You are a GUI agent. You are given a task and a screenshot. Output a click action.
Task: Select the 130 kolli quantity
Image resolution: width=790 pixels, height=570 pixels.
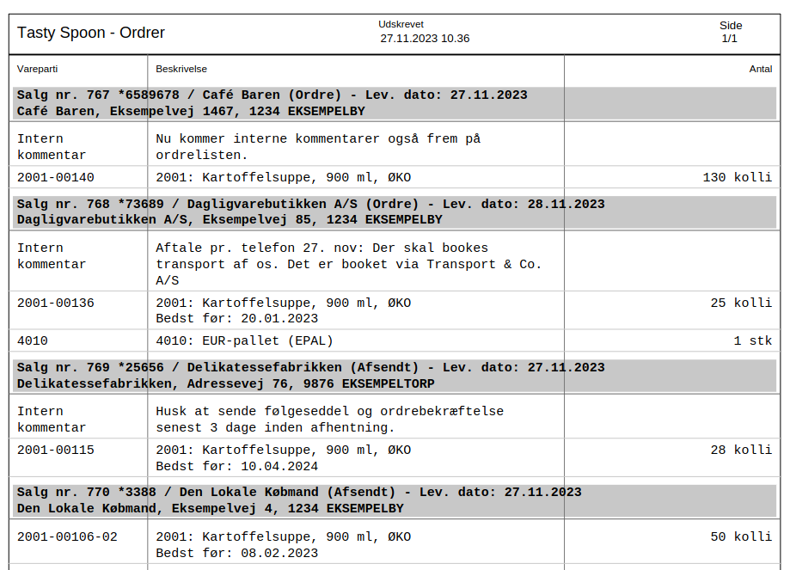point(737,178)
